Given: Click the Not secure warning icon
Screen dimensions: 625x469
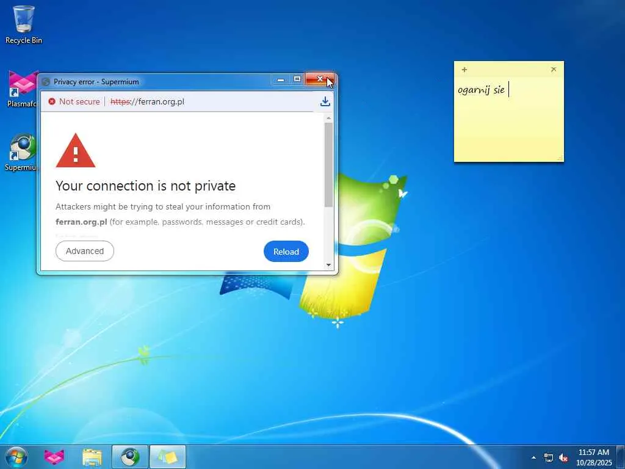Looking at the screenshot, I should click(52, 102).
